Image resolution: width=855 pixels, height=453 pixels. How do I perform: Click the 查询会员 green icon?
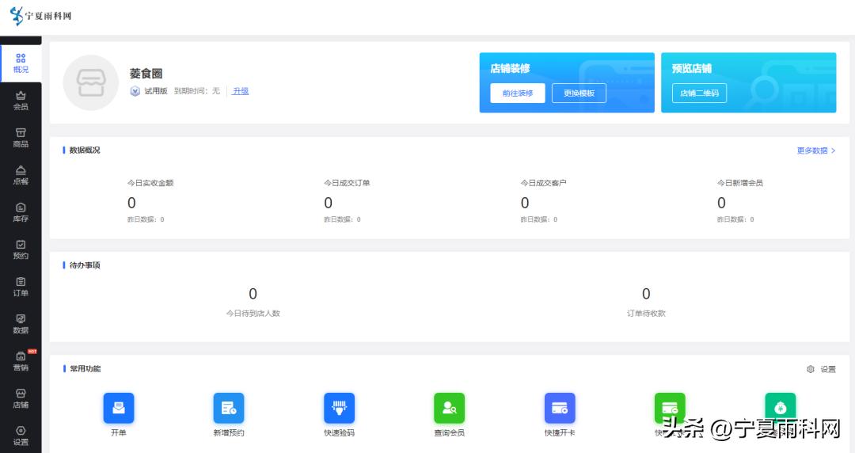[449, 408]
